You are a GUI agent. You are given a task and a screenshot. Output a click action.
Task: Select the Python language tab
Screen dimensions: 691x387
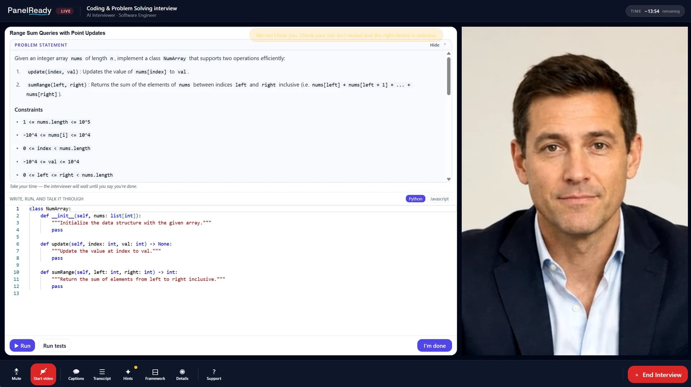coord(415,199)
